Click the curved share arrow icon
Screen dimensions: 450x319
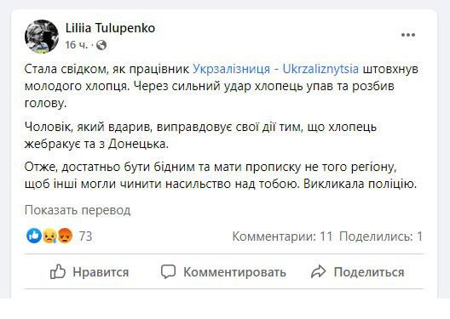[x=318, y=271]
